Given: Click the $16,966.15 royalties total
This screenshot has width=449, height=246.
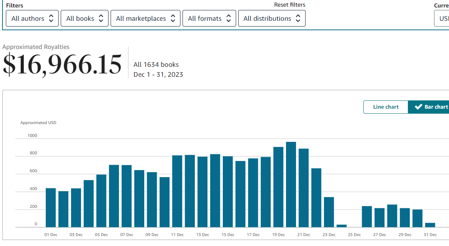Looking at the screenshot, I should click(x=62, y=64).
